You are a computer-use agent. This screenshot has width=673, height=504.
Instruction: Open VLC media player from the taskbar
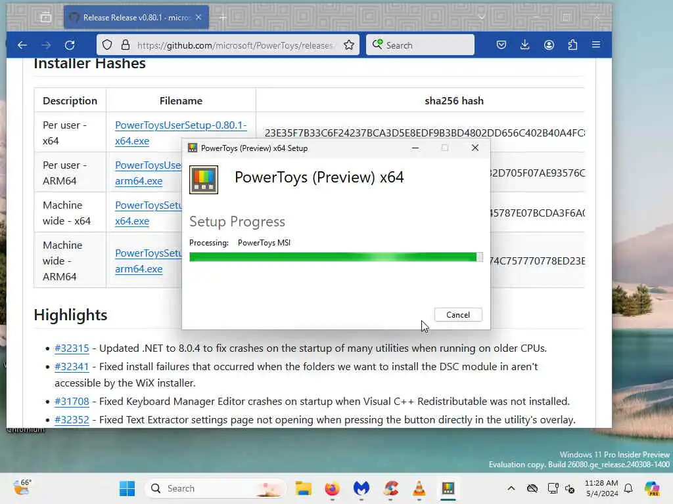tap(419, 488)
